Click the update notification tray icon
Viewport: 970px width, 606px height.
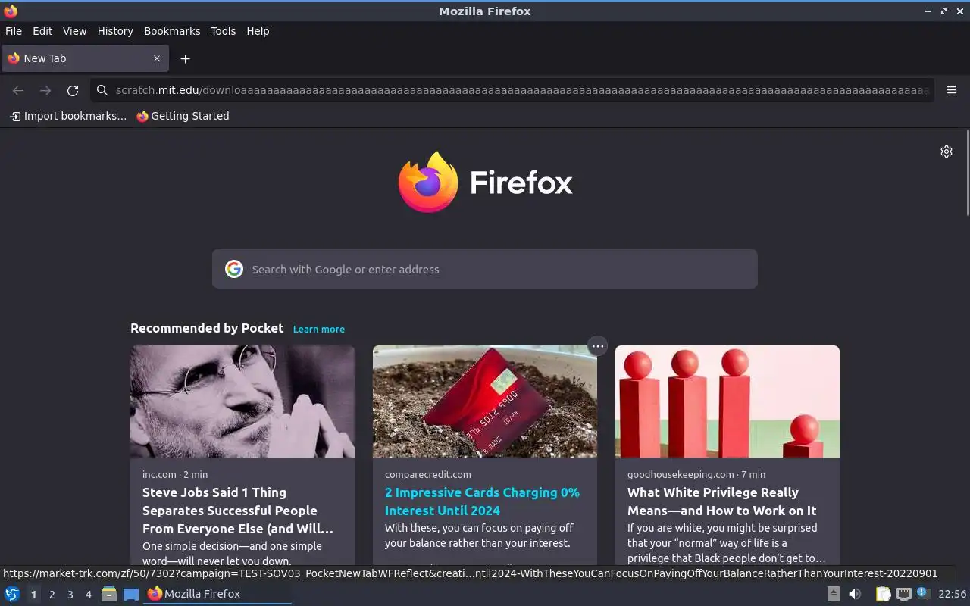tap(923, 593)
